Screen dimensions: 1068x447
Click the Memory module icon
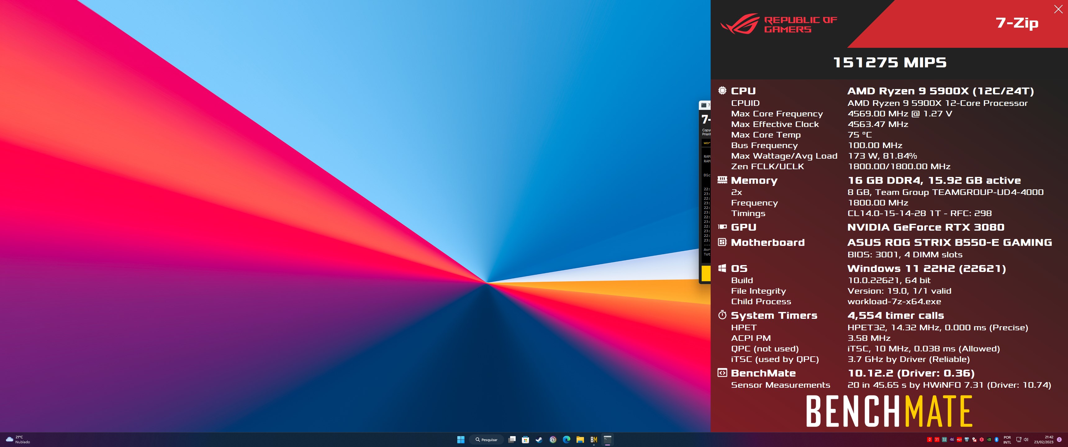click(722, 179)
